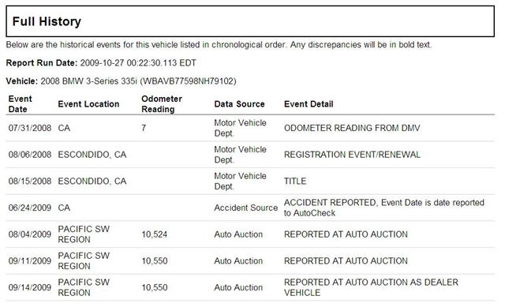Click the Accident Source data source cell

245,208
